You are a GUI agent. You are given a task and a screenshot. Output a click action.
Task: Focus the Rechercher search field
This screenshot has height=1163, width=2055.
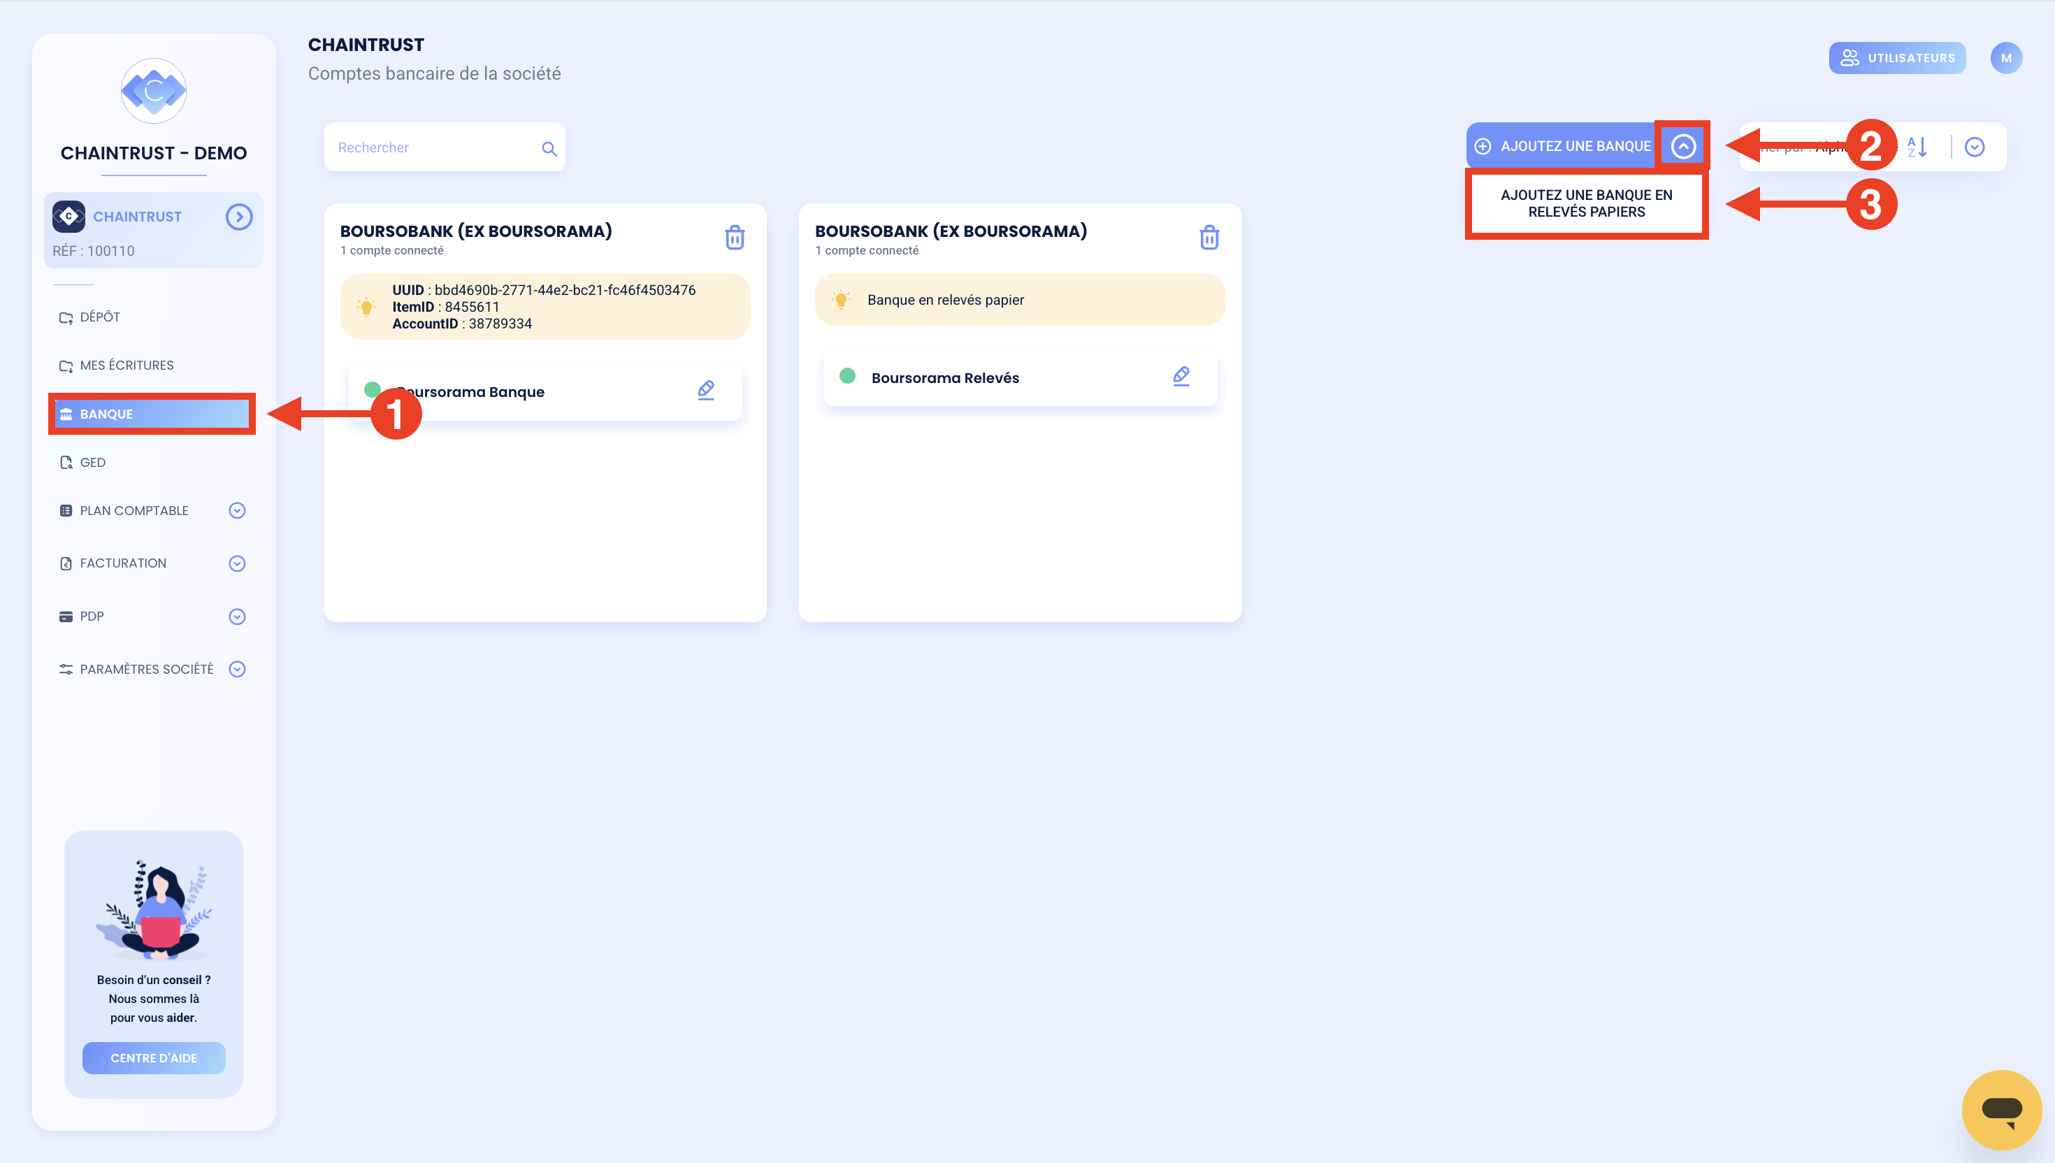pyautogui.click(x=444, y=147)
